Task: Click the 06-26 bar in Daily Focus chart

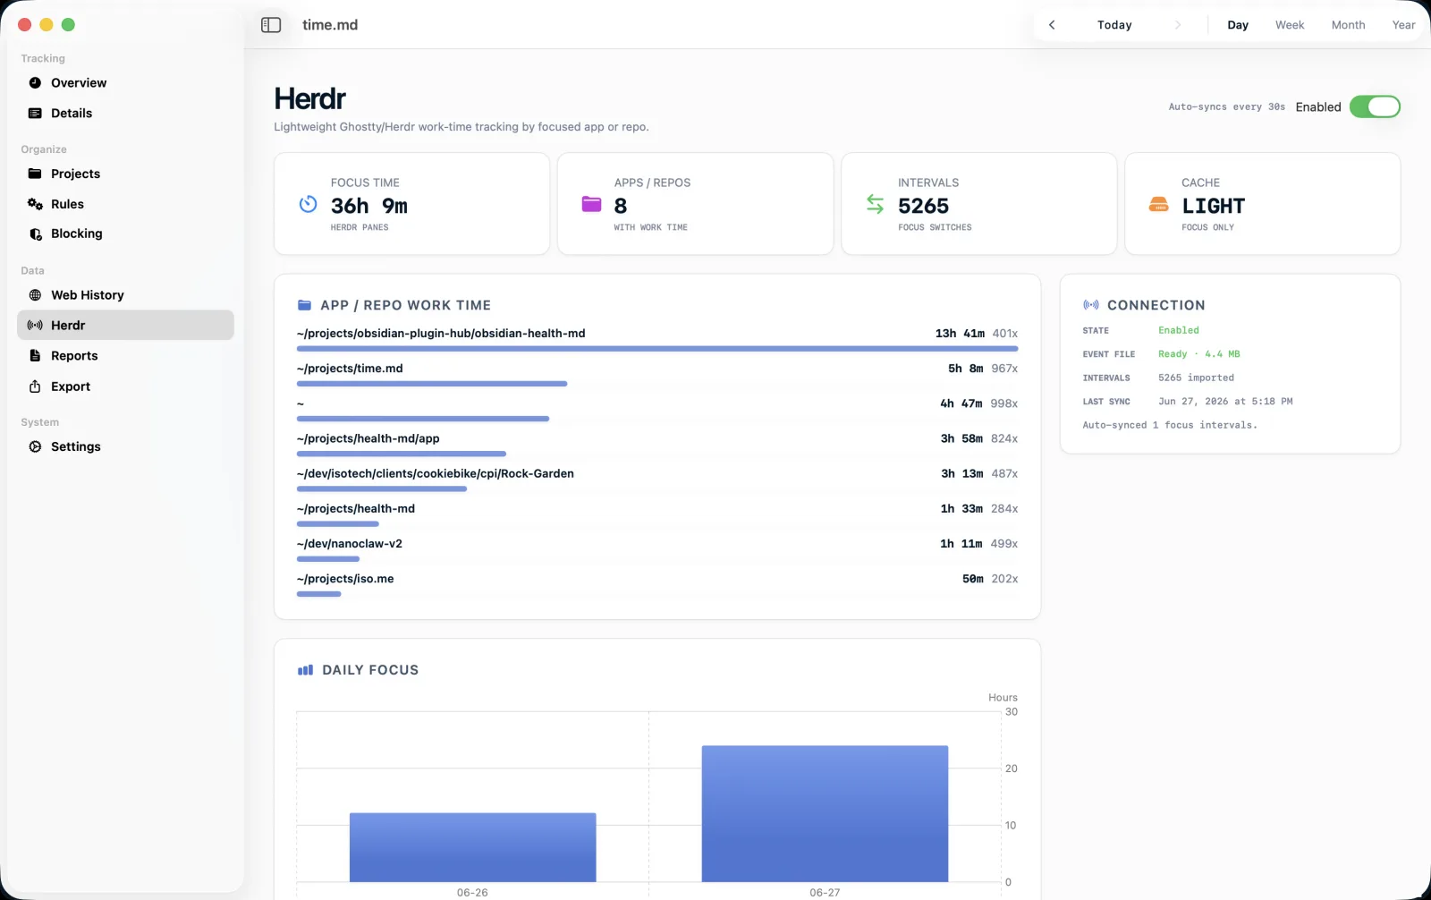Action: point(472,847)
